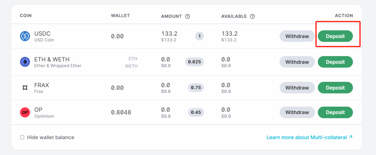Withdraw FRAX from the account
Screen dimensions: 376x155
tap(297, 88)
